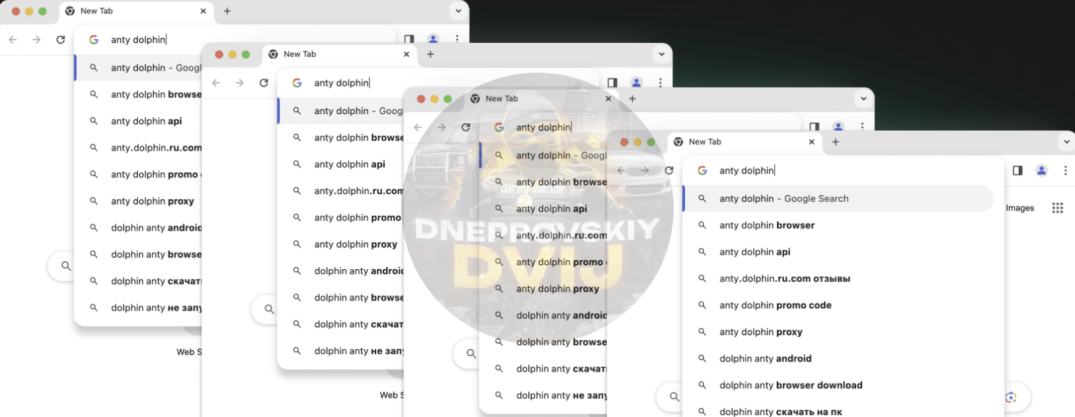Reload the page in third window from left
Viewport: 1075px width, 417px height.
pyautogui.click(x=466, y=127)
